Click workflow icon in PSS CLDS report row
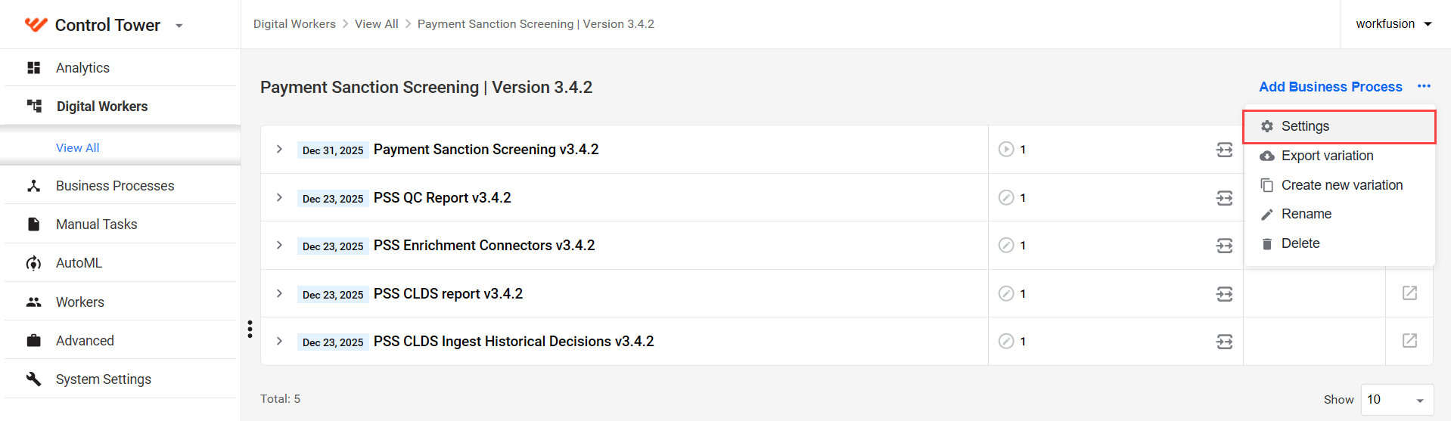Screen dimensions: 1451x421 click(x=1224, y=294)
